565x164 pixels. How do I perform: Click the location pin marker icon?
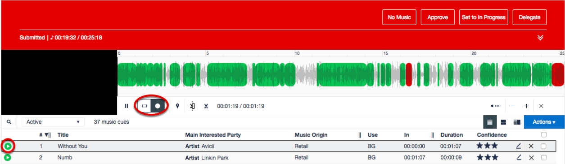coord(177,106)
